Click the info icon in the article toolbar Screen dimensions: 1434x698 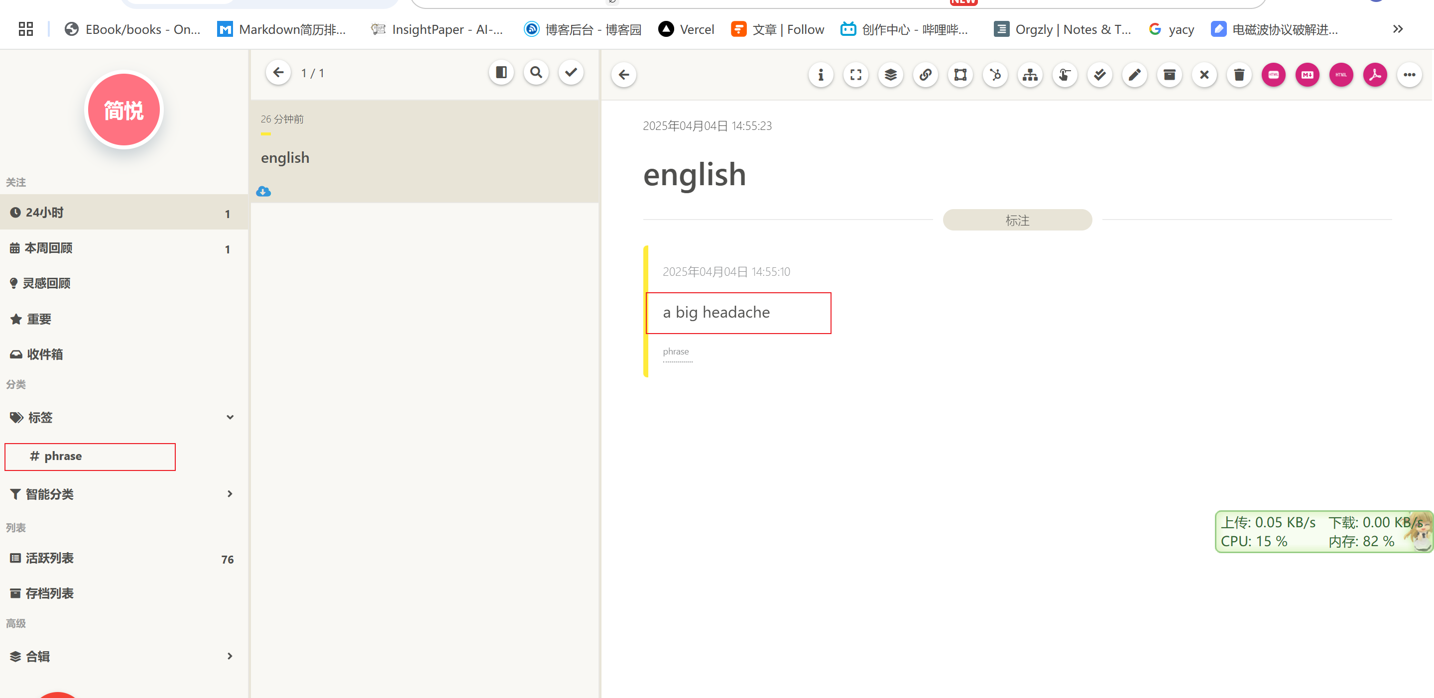(x=821, y=75)
